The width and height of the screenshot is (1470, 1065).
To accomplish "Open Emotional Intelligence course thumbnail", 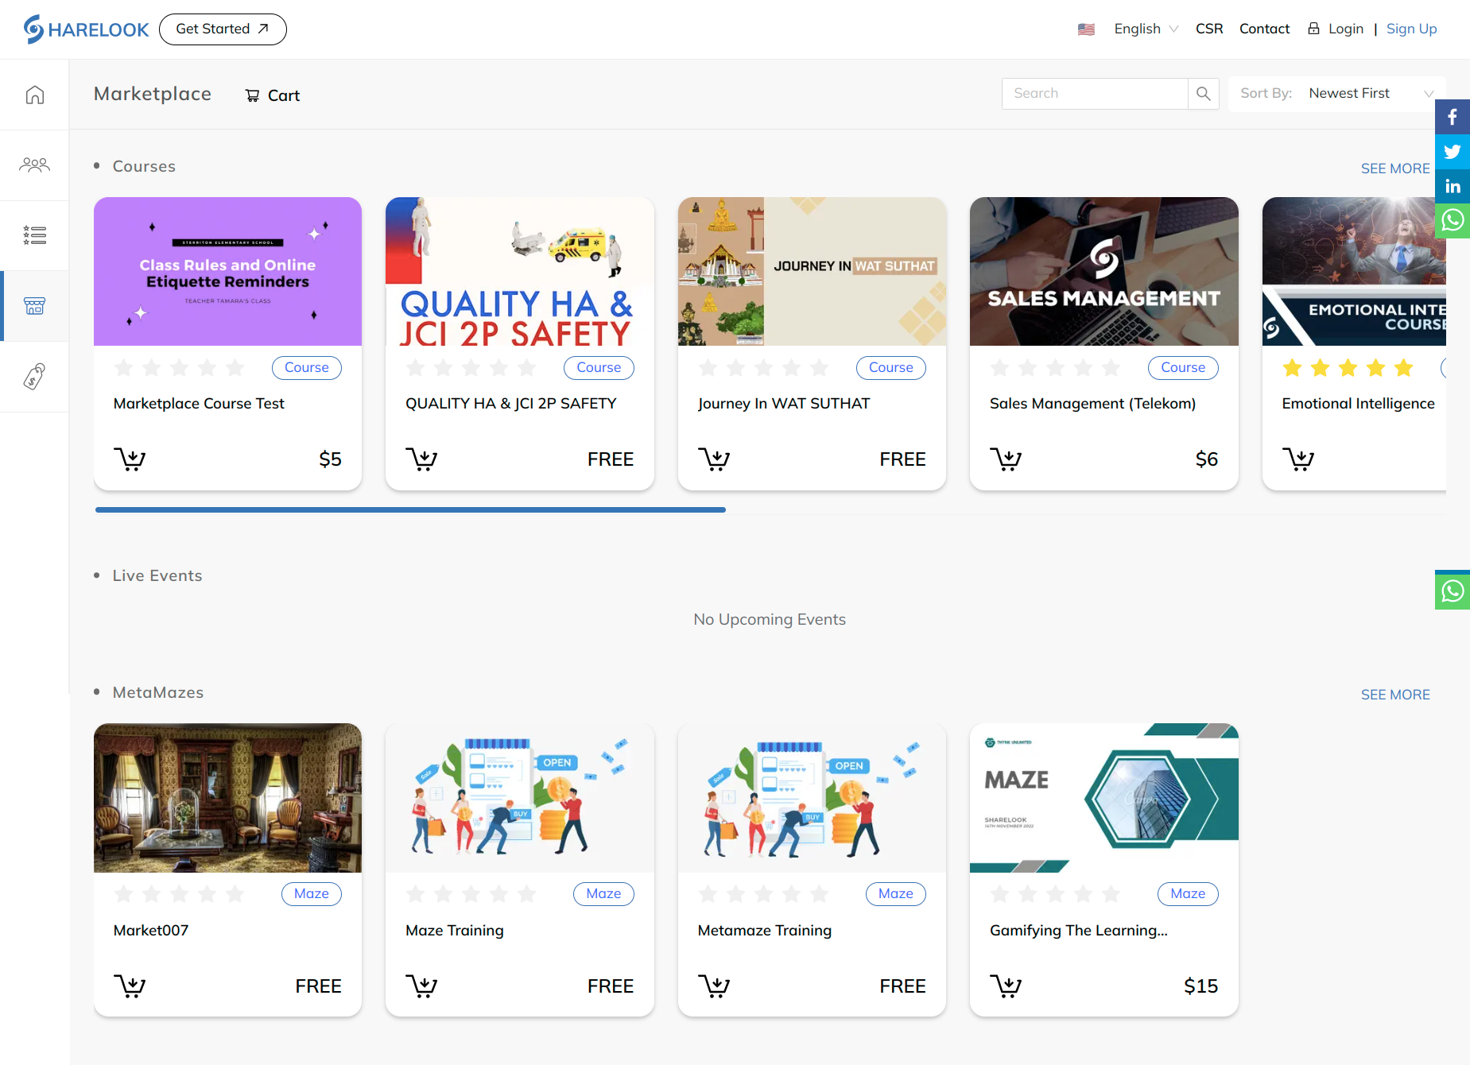I will pos(1354,271).
